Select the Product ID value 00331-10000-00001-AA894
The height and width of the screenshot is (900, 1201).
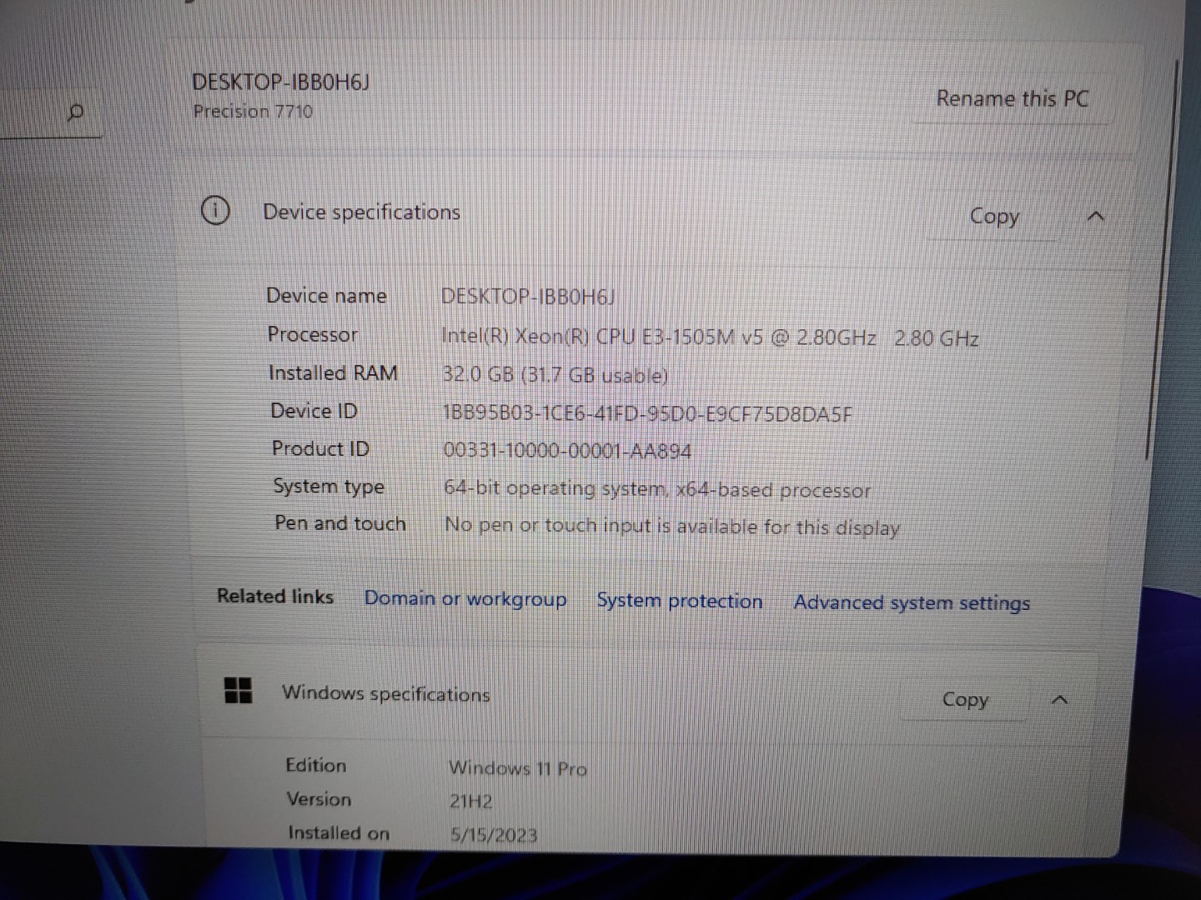(x=567, y=452)
